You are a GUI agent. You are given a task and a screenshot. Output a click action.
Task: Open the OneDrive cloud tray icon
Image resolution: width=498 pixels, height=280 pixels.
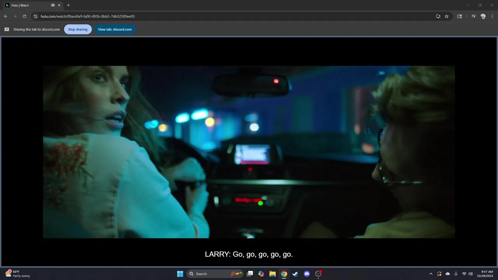click(447, 274)
